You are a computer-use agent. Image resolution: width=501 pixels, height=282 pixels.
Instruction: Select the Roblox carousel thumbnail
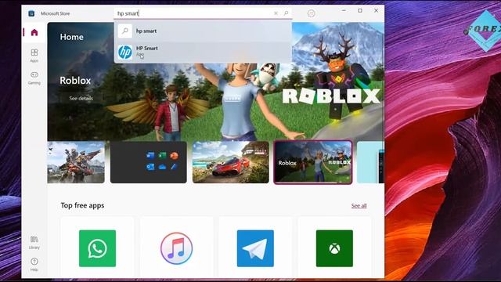(x=313, y=162)
